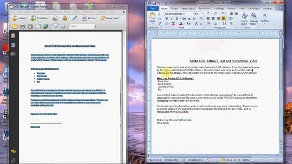Click the Sort icon in Paragraph group
This screenshot has width=292, height=164.
(224, 23)
